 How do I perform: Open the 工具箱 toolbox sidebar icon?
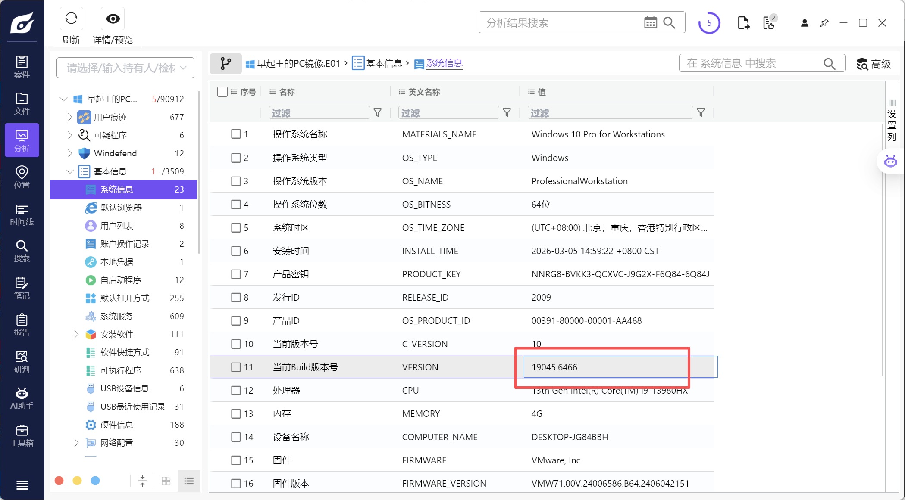22,435
